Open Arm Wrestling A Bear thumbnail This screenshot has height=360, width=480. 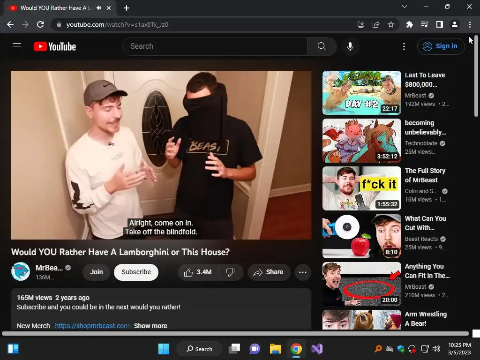click(x=361, y=320)
